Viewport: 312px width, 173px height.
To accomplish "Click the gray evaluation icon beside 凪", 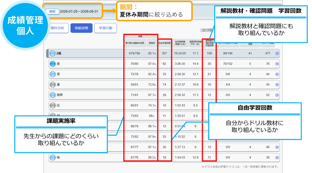I will (x=53, y=105).
